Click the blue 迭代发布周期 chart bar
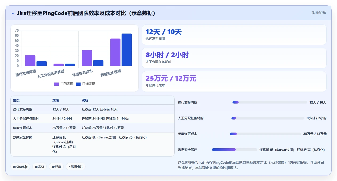The image size is (337, 181). tap(42, 64)
